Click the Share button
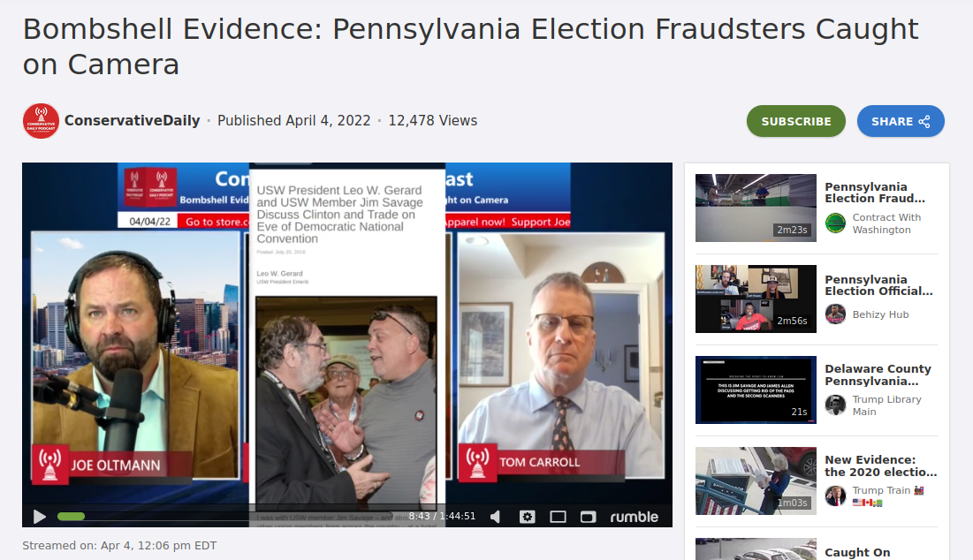The width and height of the screenshot is (973, 560). (x=901, y=121)
